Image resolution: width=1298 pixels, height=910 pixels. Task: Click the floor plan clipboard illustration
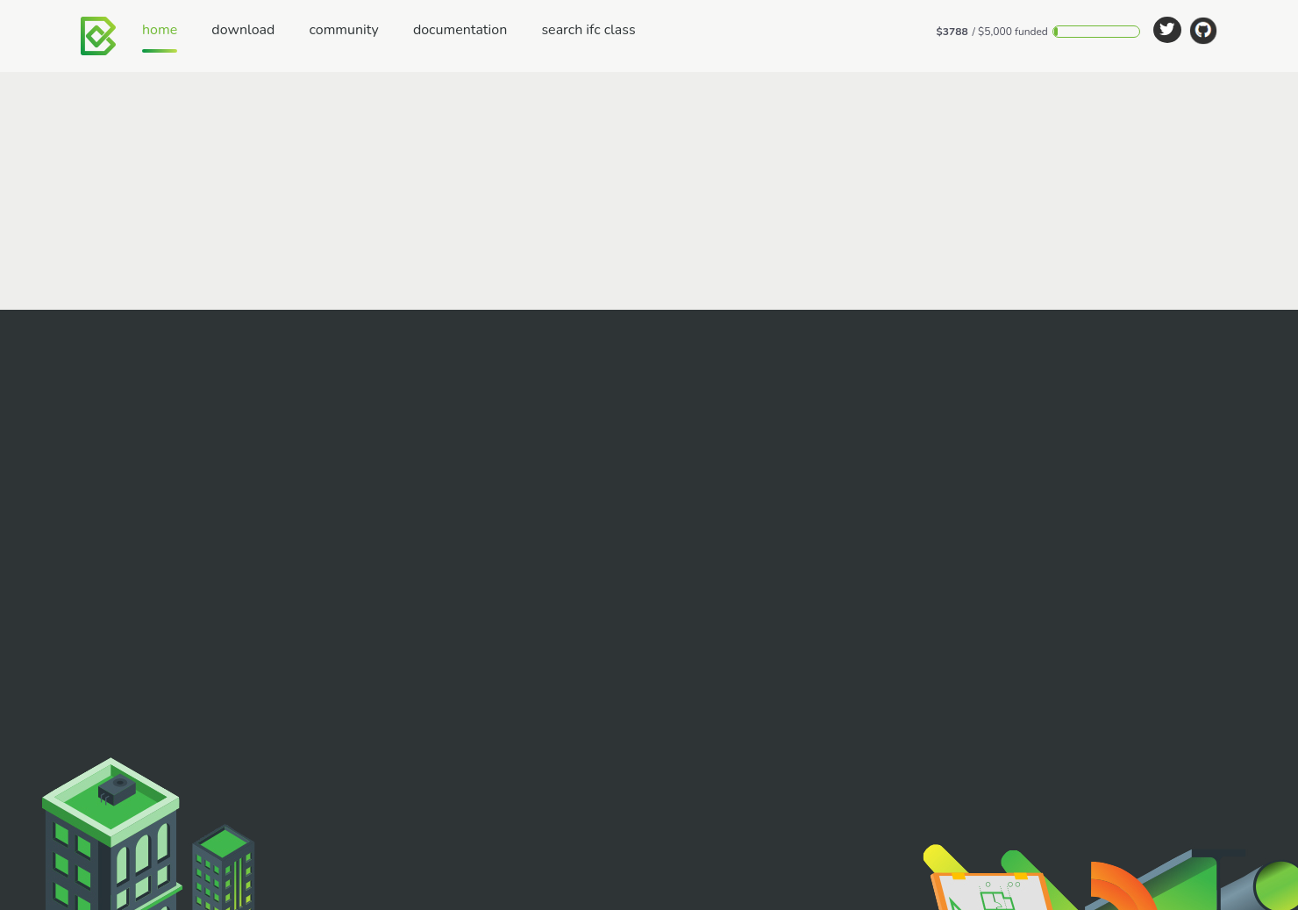tap(993, 892)
